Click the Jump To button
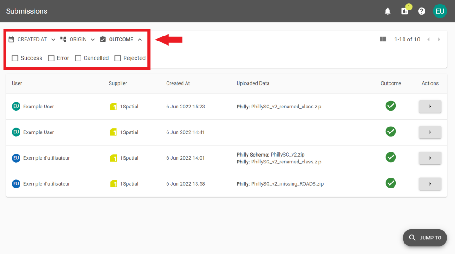The image size is (455, 254). point(425,238)
